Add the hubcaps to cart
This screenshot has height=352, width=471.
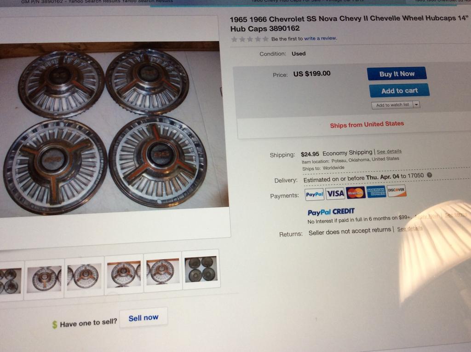tap(399, 91)
